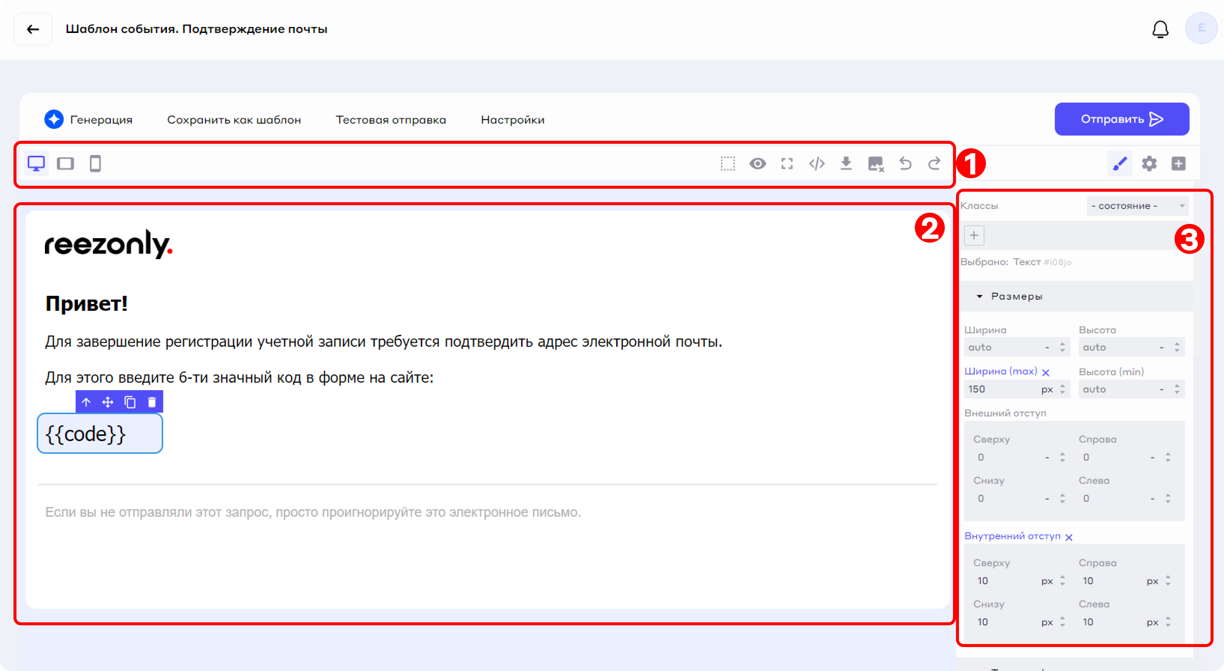
Task: Switch to tablet device preview
Action: [x=65, y=164]
